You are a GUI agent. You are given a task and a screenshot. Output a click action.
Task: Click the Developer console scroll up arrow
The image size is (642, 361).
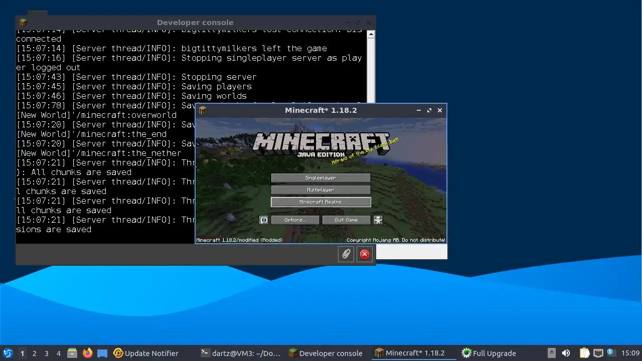click(371, 35)
